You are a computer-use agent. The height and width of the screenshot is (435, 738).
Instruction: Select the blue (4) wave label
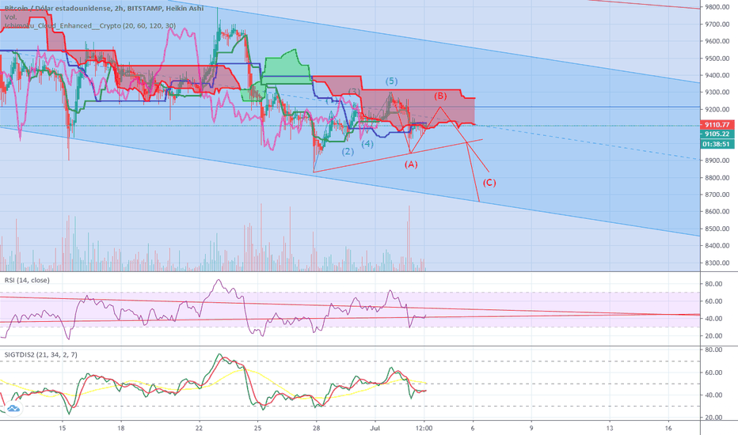(x=367, y=144)
